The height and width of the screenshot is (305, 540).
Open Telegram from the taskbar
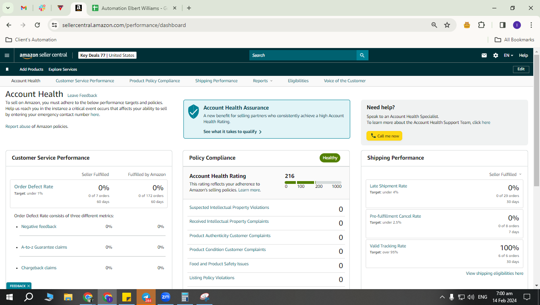[x=146, y=297]
